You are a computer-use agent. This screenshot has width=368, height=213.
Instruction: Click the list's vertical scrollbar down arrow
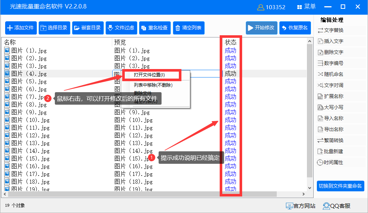tap(309, 188)
